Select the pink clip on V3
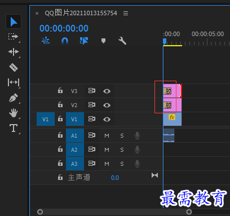230x216 pixels. pos(172,91)
